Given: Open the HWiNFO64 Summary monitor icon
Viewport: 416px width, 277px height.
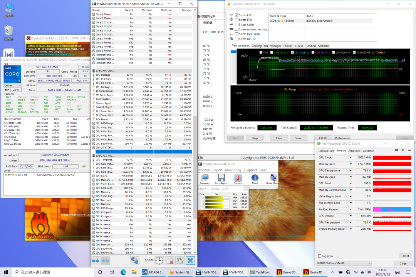Looking at the screenshot, I should point(205,179).
